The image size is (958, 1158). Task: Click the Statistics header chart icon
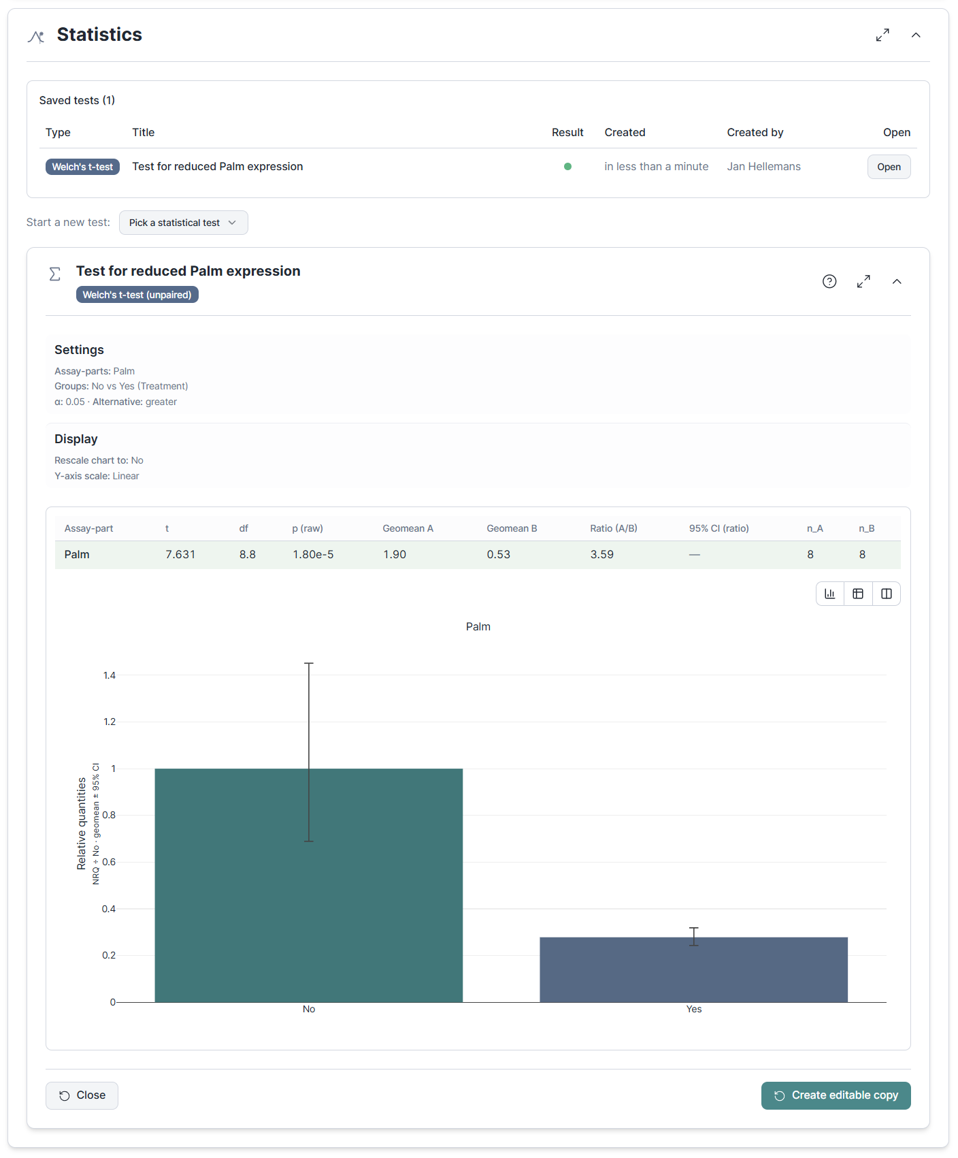[36, 36]
